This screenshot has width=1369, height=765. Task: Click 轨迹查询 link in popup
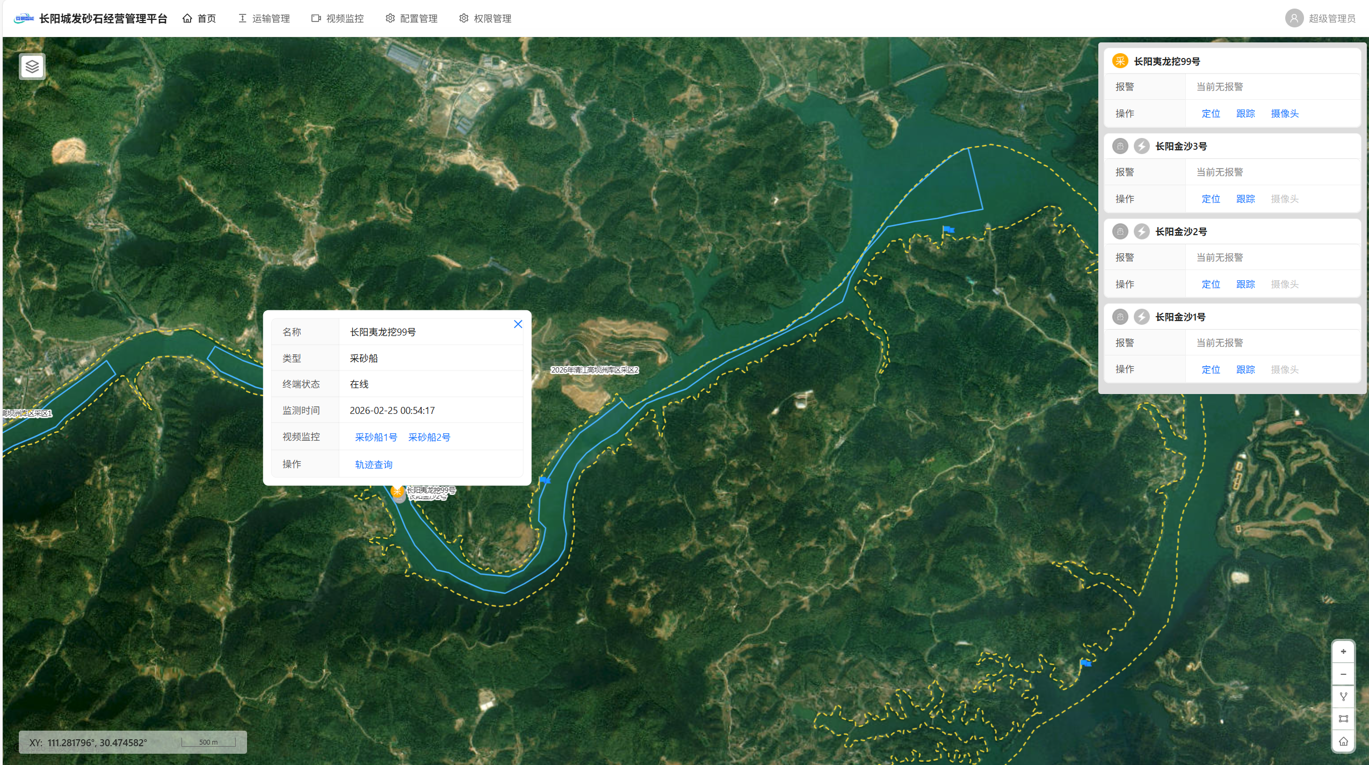(x=373, y=464)
